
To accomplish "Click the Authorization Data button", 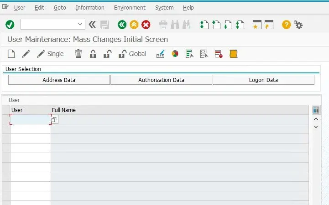I will [x=161, y=80].
